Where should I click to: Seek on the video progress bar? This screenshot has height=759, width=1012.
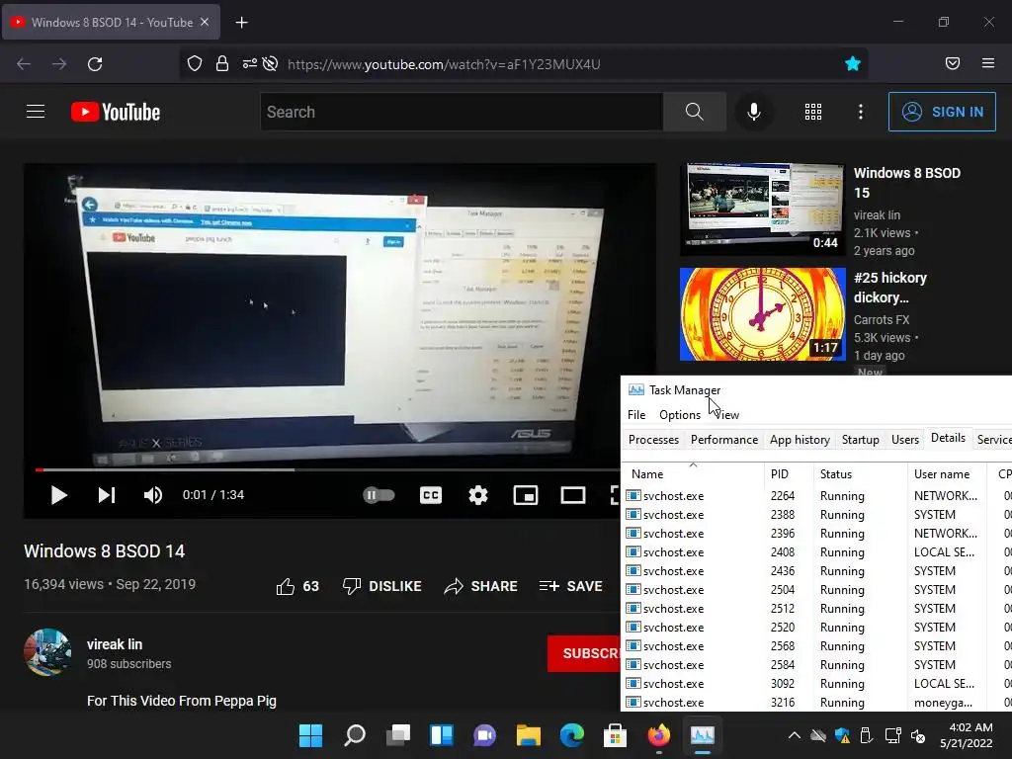[x=326, y=469]
